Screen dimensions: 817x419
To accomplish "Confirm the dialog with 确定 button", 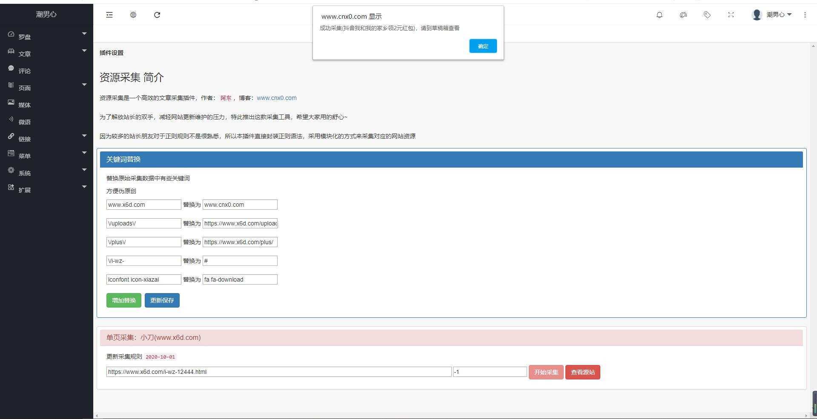I will click(x=483, y=46).
